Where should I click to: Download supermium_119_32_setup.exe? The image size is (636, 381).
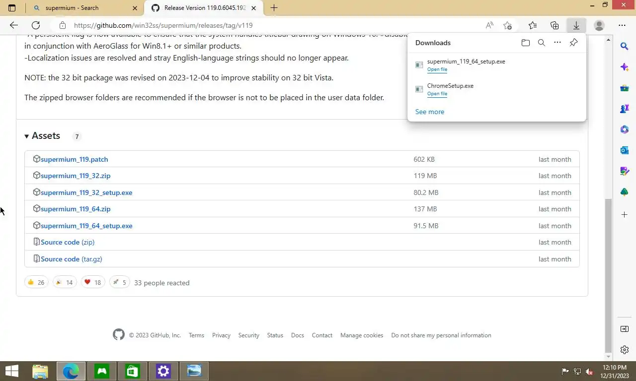coord(86,192)
